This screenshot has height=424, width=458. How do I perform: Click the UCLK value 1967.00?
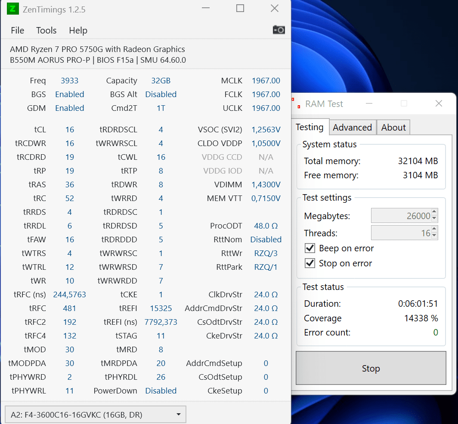click(266, 108)
